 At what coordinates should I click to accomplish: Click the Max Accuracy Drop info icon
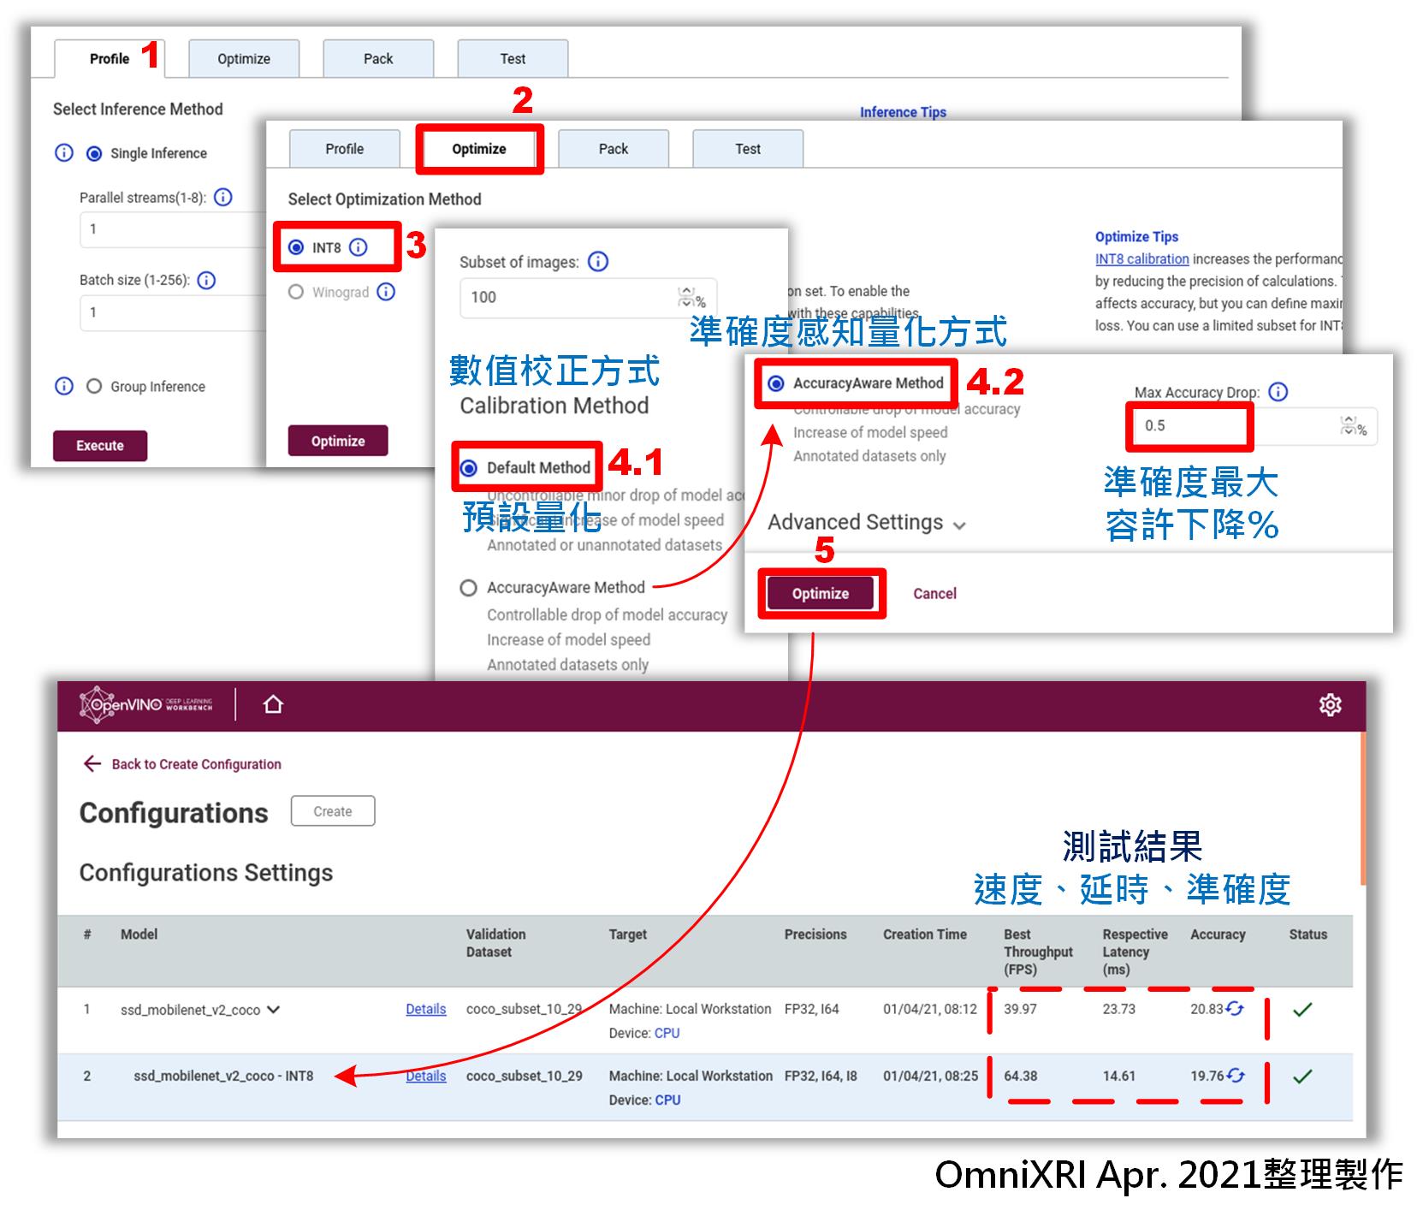(x=1278, y=392)
